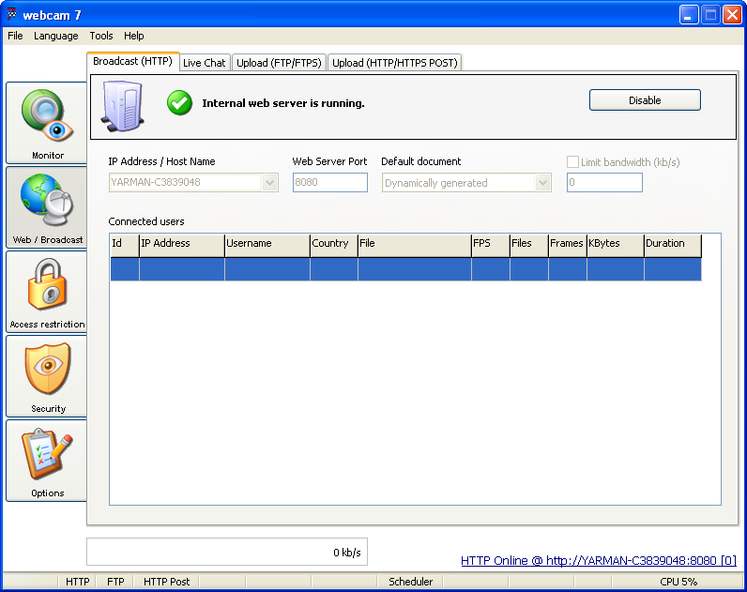The image size is (747, 592).
Task: Sort by the FPS column header
Action: pos(491,245)
